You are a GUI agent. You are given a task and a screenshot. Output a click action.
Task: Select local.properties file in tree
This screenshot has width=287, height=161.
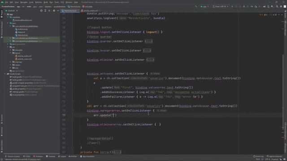point(23,95)
